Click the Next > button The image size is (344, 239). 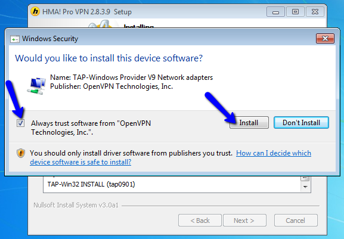[244, 221]
